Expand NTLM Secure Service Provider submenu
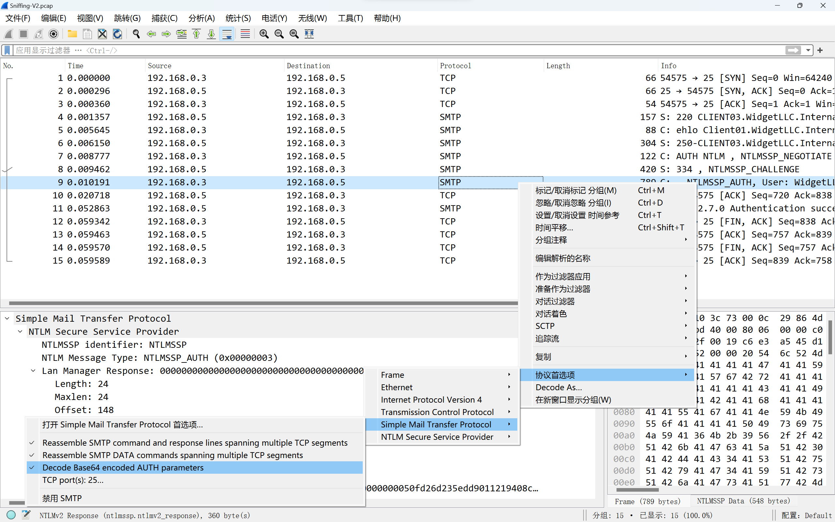 (442, 437)
